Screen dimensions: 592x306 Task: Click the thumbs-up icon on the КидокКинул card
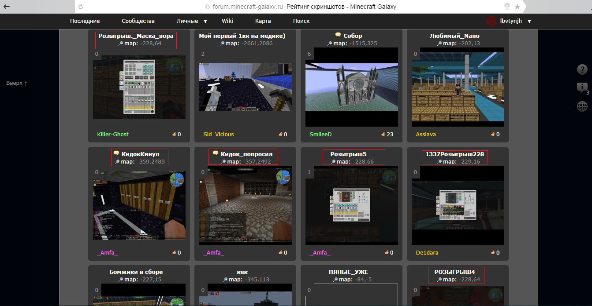point(174,252)
